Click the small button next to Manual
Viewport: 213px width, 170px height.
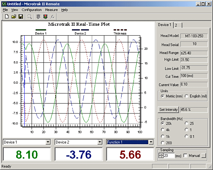[x=204, y=155]
